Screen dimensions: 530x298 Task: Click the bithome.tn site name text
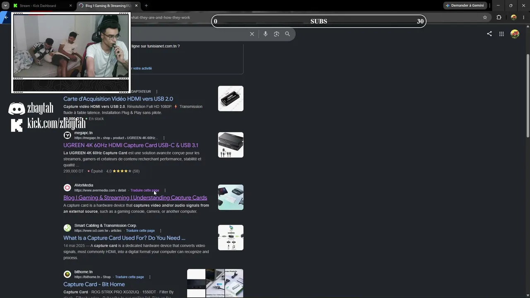pos(84,272)
